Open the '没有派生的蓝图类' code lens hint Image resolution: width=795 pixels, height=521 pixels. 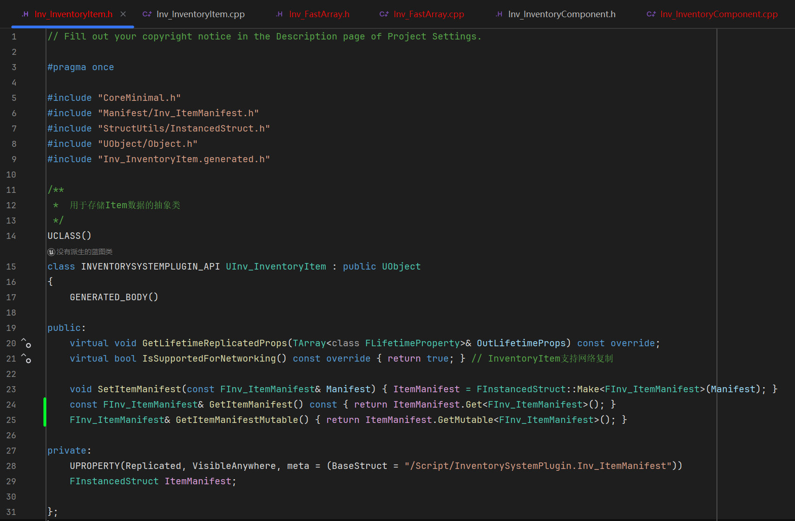tap(80, 251)
